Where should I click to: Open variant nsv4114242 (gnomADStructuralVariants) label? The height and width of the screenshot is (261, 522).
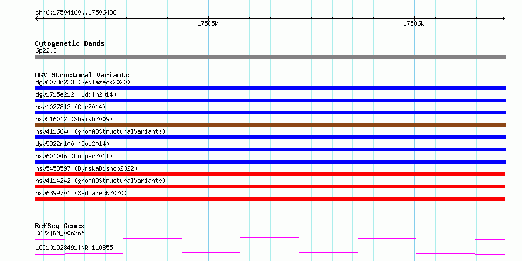pyautogui.click(x=100, y=181)
